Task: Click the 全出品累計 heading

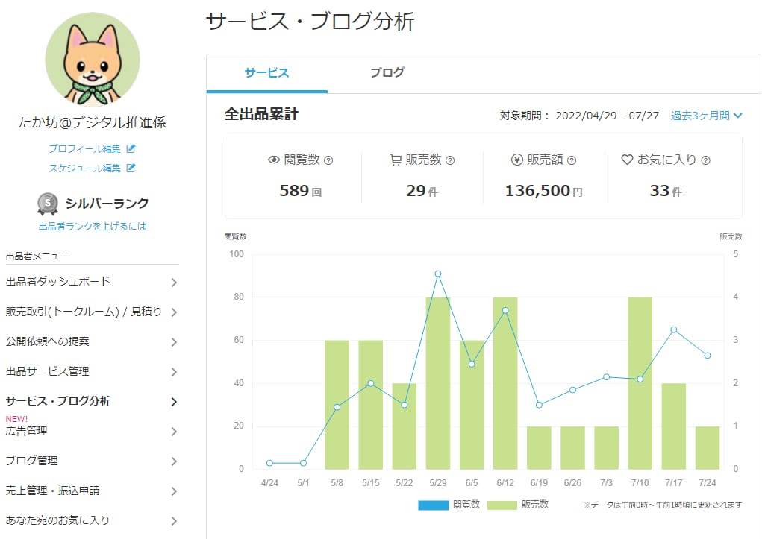Action: click(261, 115)
